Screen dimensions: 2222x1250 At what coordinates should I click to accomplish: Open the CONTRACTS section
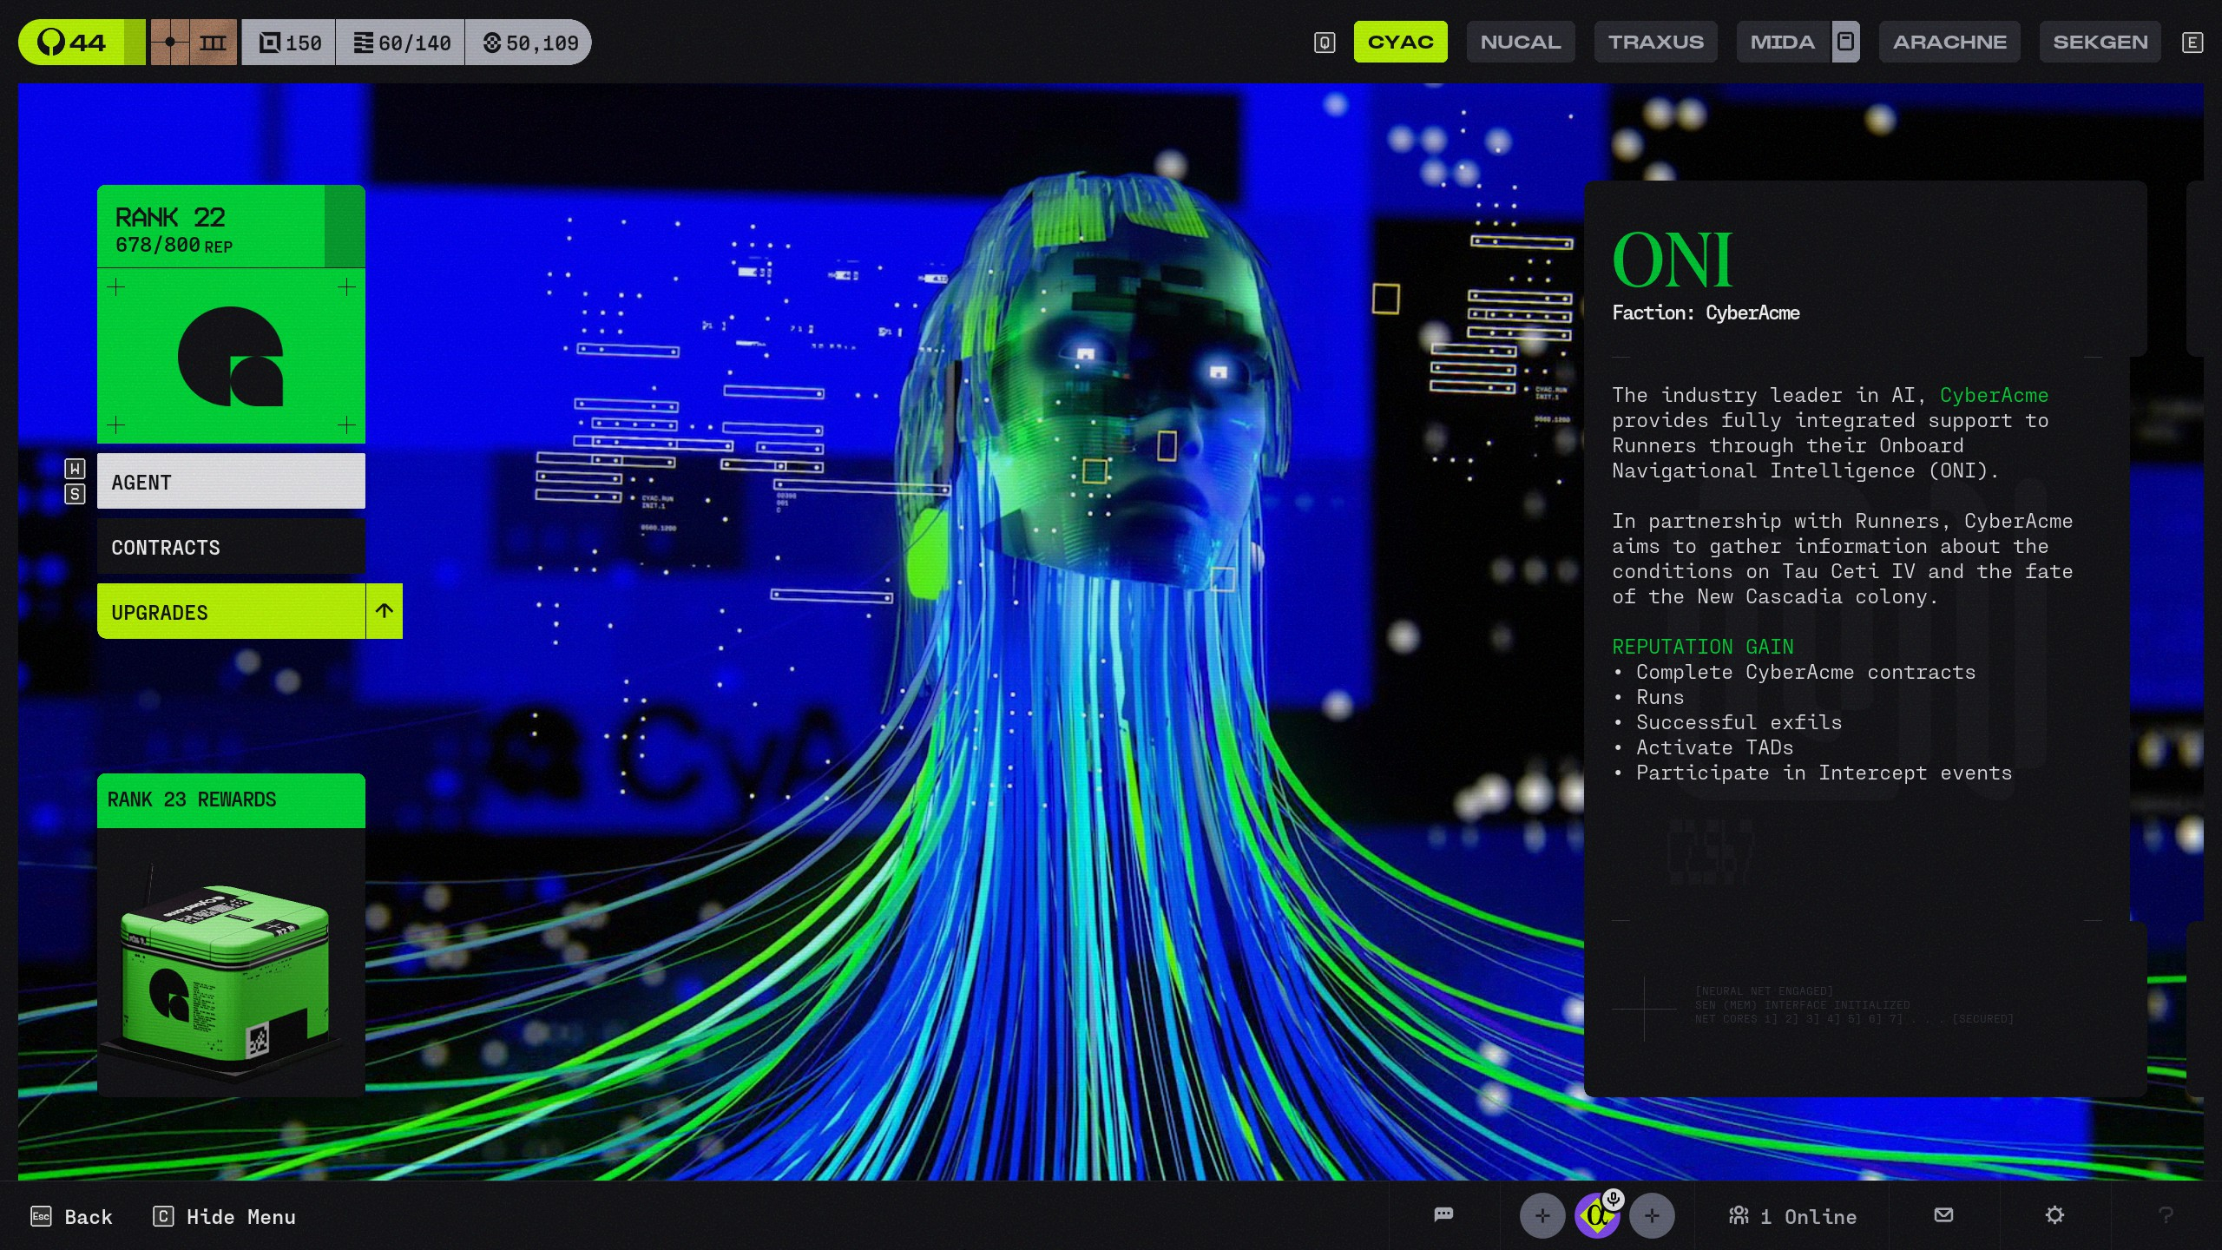pos(231,547)
